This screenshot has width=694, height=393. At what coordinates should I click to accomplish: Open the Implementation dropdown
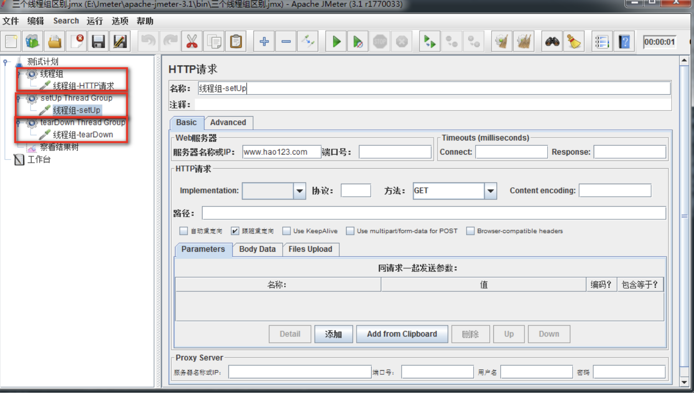300,191
